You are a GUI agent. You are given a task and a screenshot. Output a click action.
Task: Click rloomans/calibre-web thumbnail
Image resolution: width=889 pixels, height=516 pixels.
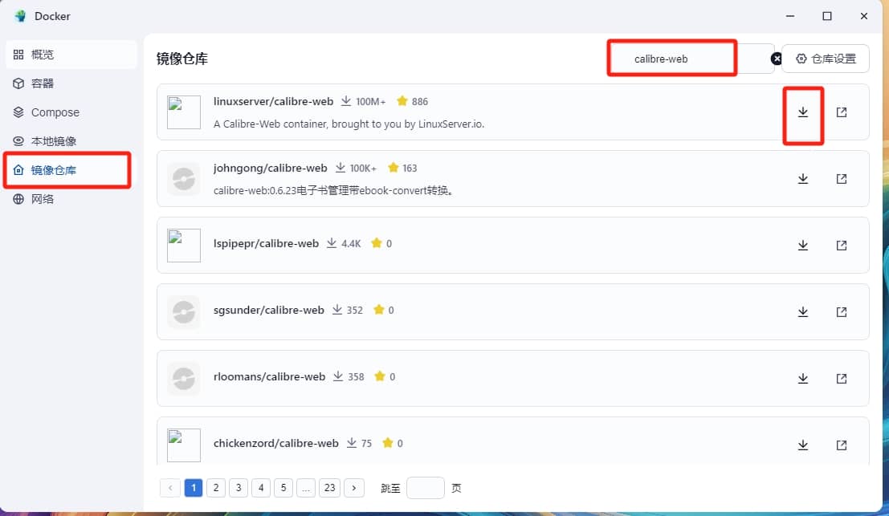click(184, 378)
